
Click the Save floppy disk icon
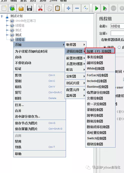click(x=29, y=8)
